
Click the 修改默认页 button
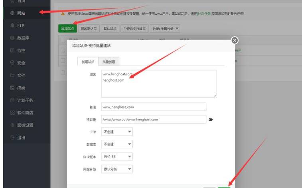tap(89, 29)
